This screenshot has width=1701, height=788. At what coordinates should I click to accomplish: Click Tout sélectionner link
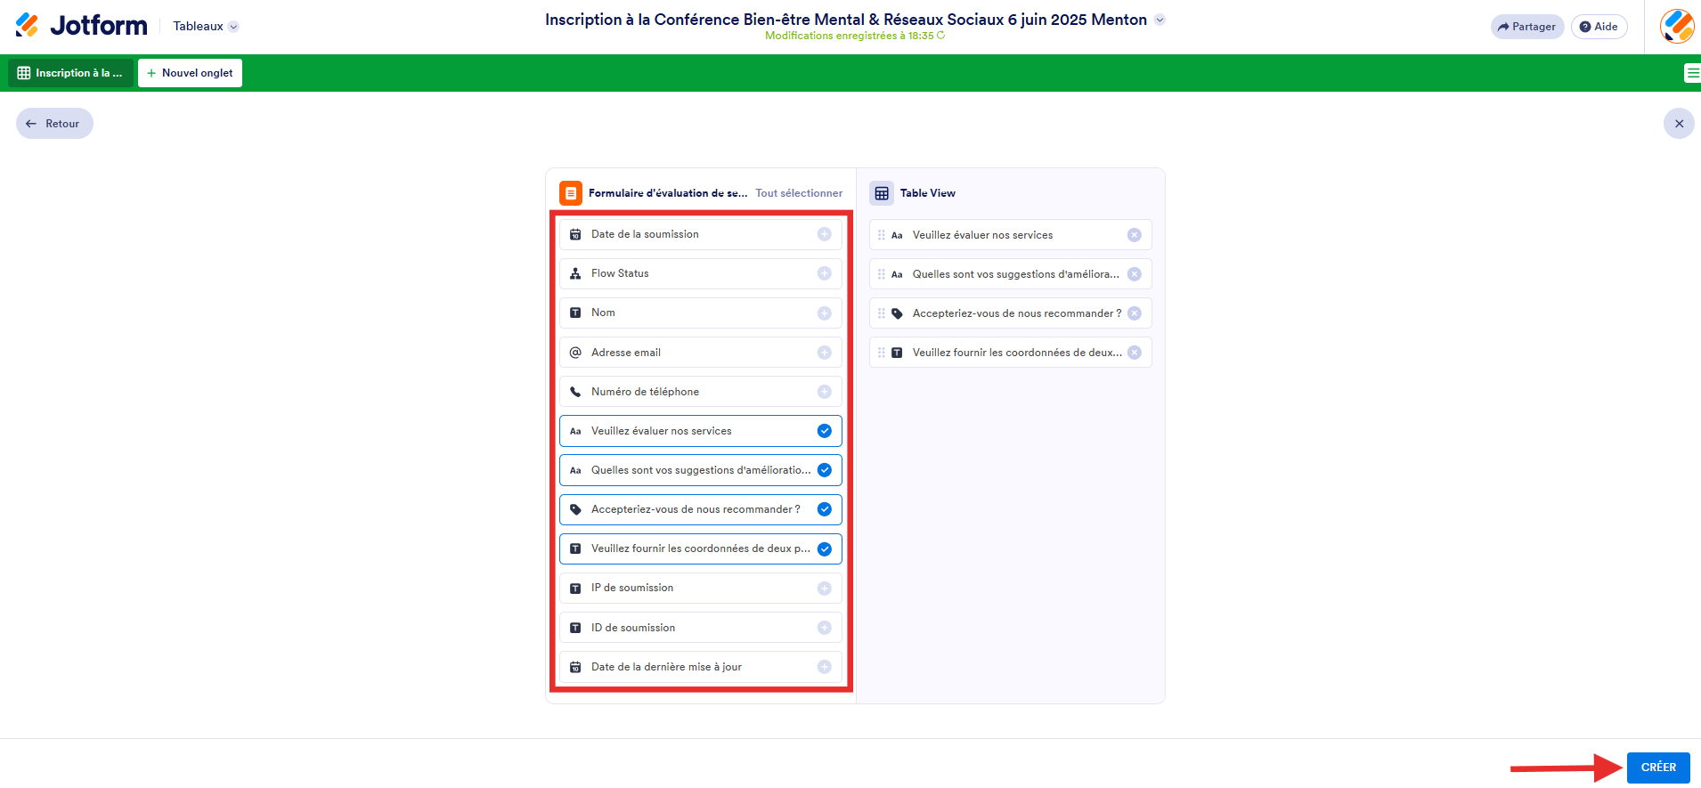click(799, 193)
